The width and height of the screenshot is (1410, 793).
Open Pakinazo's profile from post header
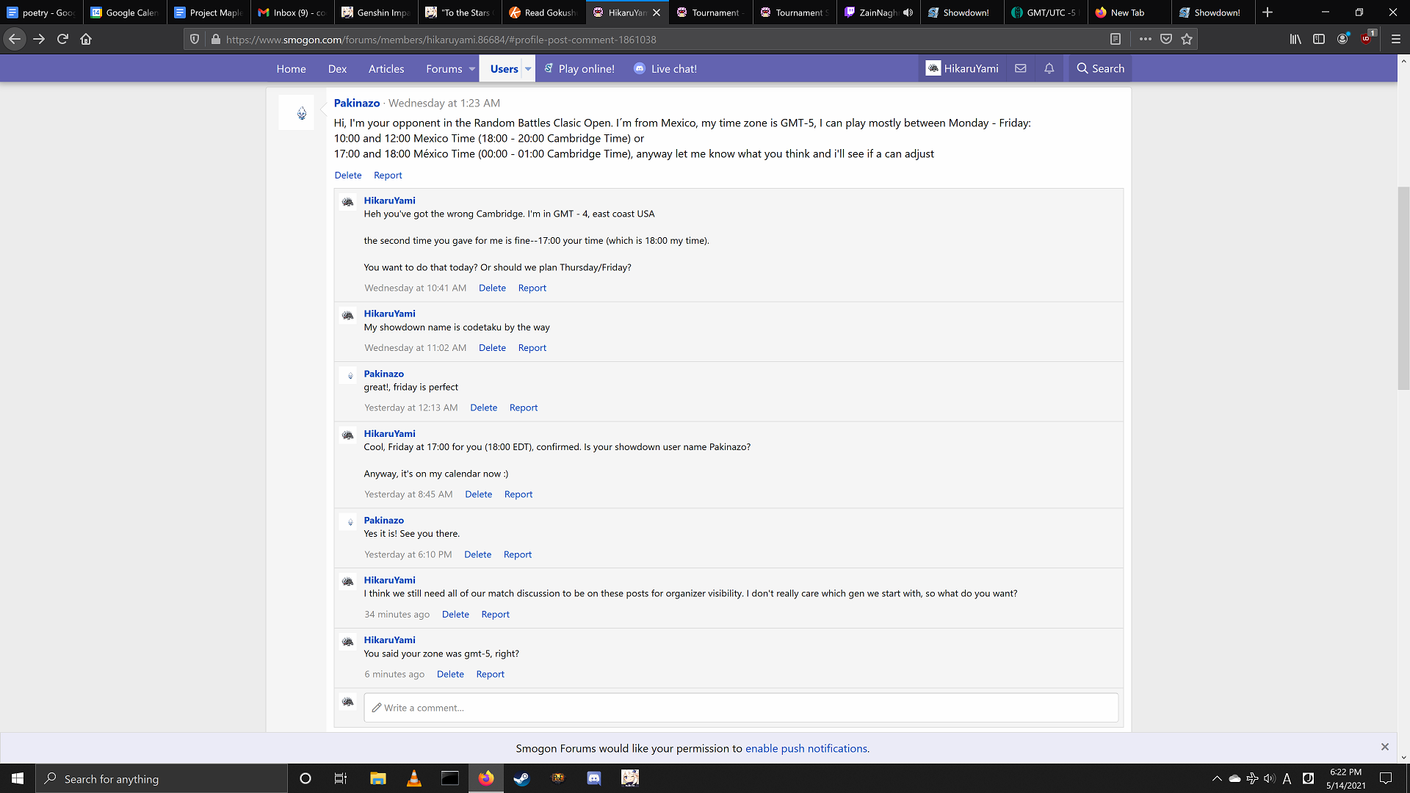coord(357,103)
